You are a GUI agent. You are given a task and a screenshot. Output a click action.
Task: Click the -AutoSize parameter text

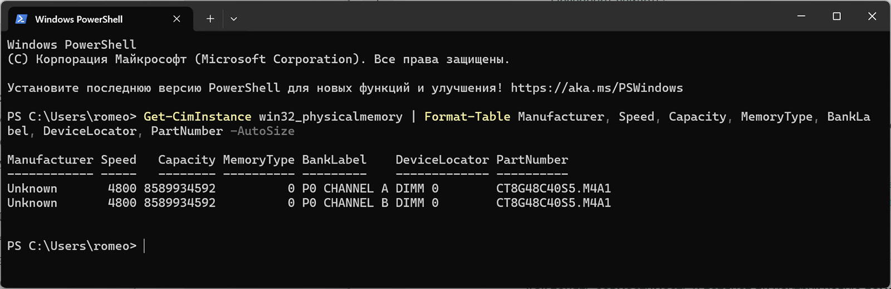click(262, 131)
